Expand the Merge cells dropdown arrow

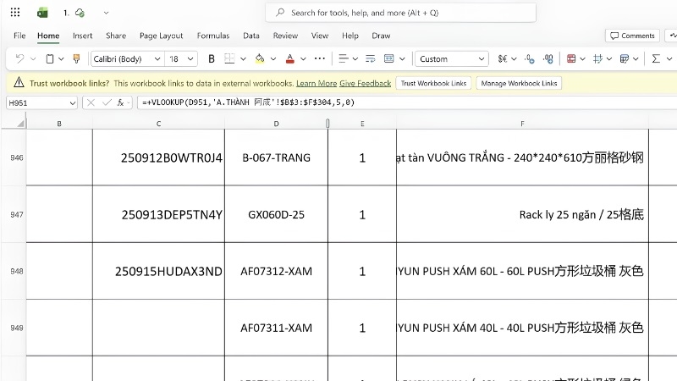coord(402,58)
